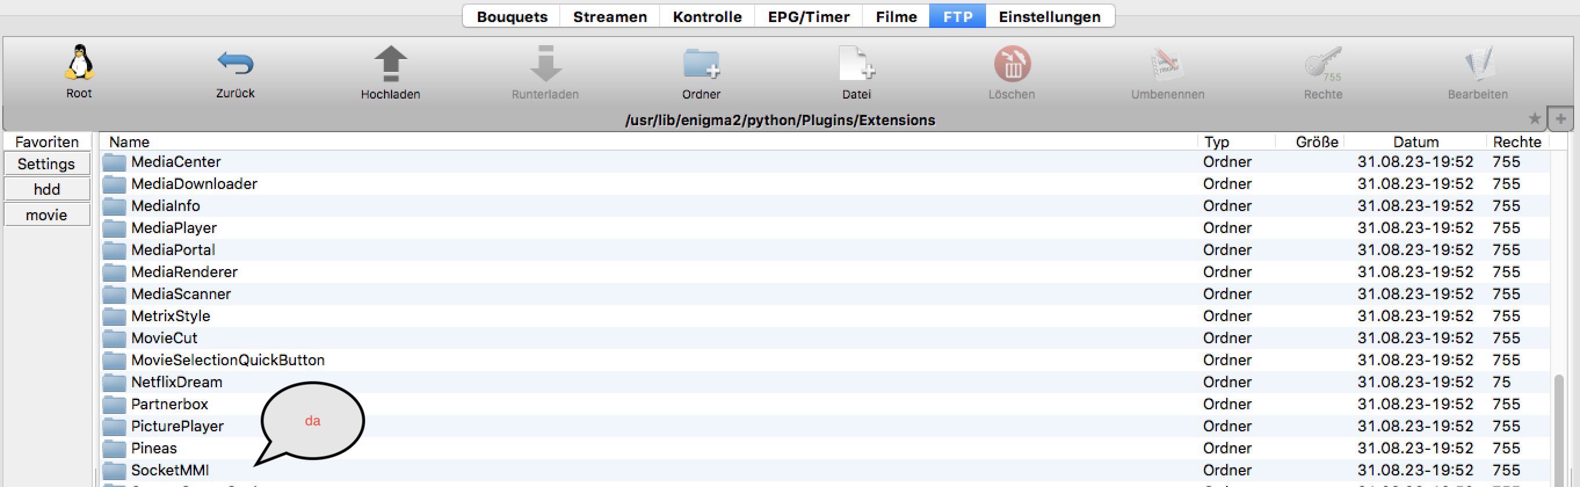Click the Runterladen download icon
The image size is (1580, 487).
pyautogui.click(x=545, y=63)
